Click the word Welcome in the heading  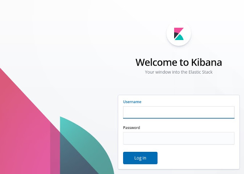click(x=156, y=62)
